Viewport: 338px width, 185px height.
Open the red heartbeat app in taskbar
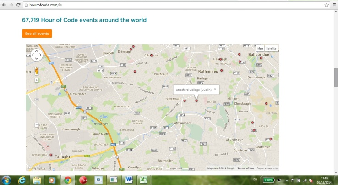click(83, 180)
